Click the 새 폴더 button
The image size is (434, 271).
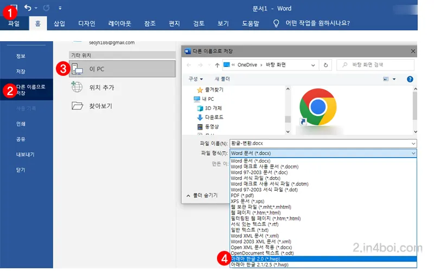point(222,79)
